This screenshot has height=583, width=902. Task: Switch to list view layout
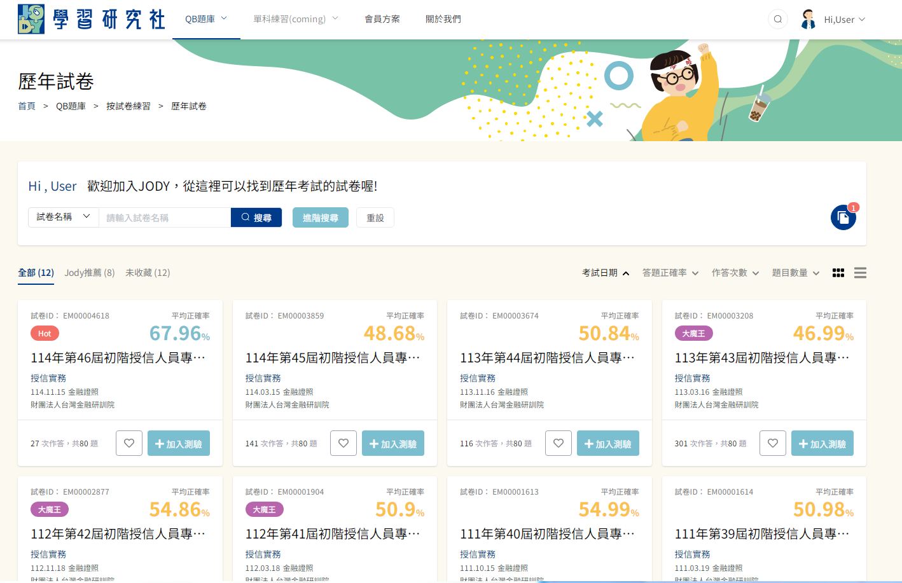click(860, 273)
